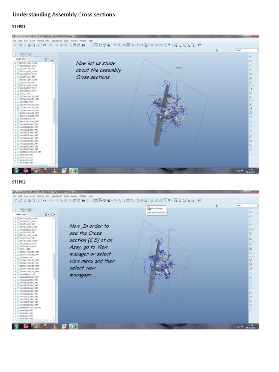Click the Find binoculars icon in STEP02 screenshot

(x=83, y=201)
